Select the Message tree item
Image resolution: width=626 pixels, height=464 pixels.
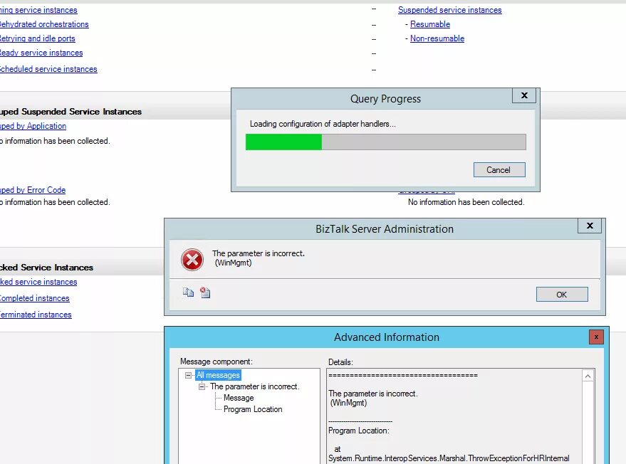click(x=239, y=398)
